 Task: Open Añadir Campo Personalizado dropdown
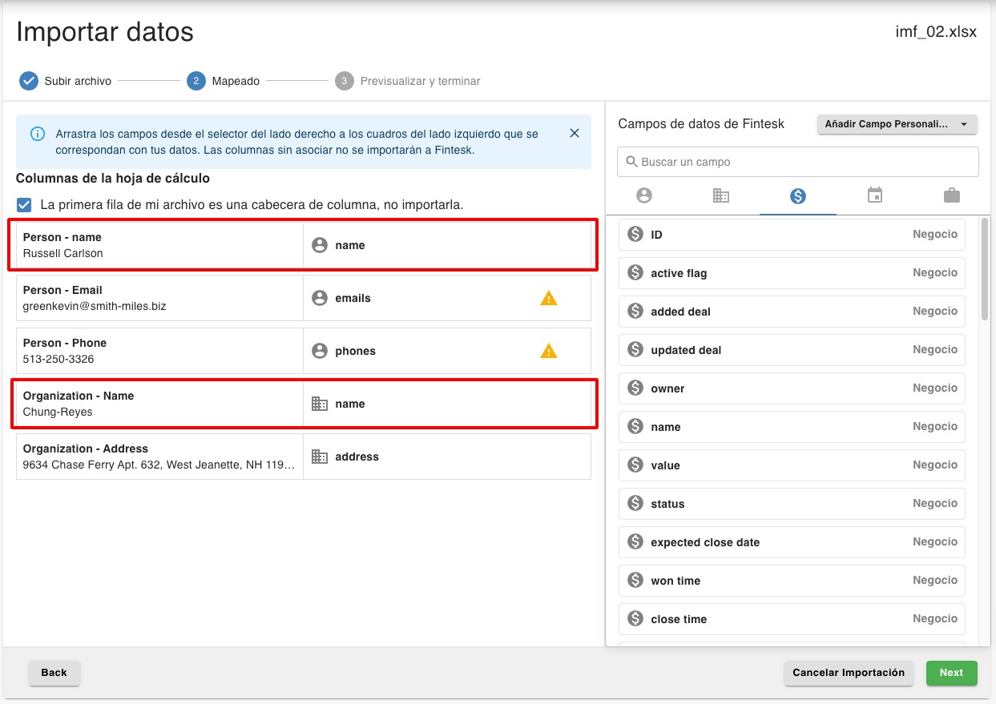pos(897,124)
